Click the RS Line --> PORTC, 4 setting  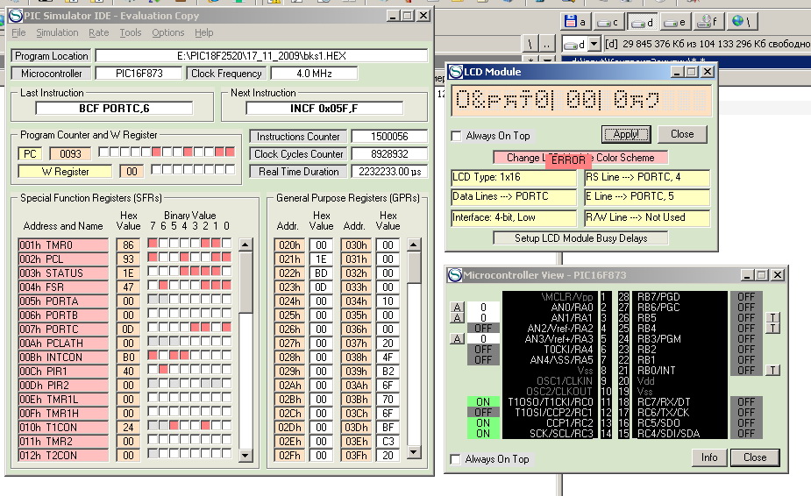[x=647, y=177]
